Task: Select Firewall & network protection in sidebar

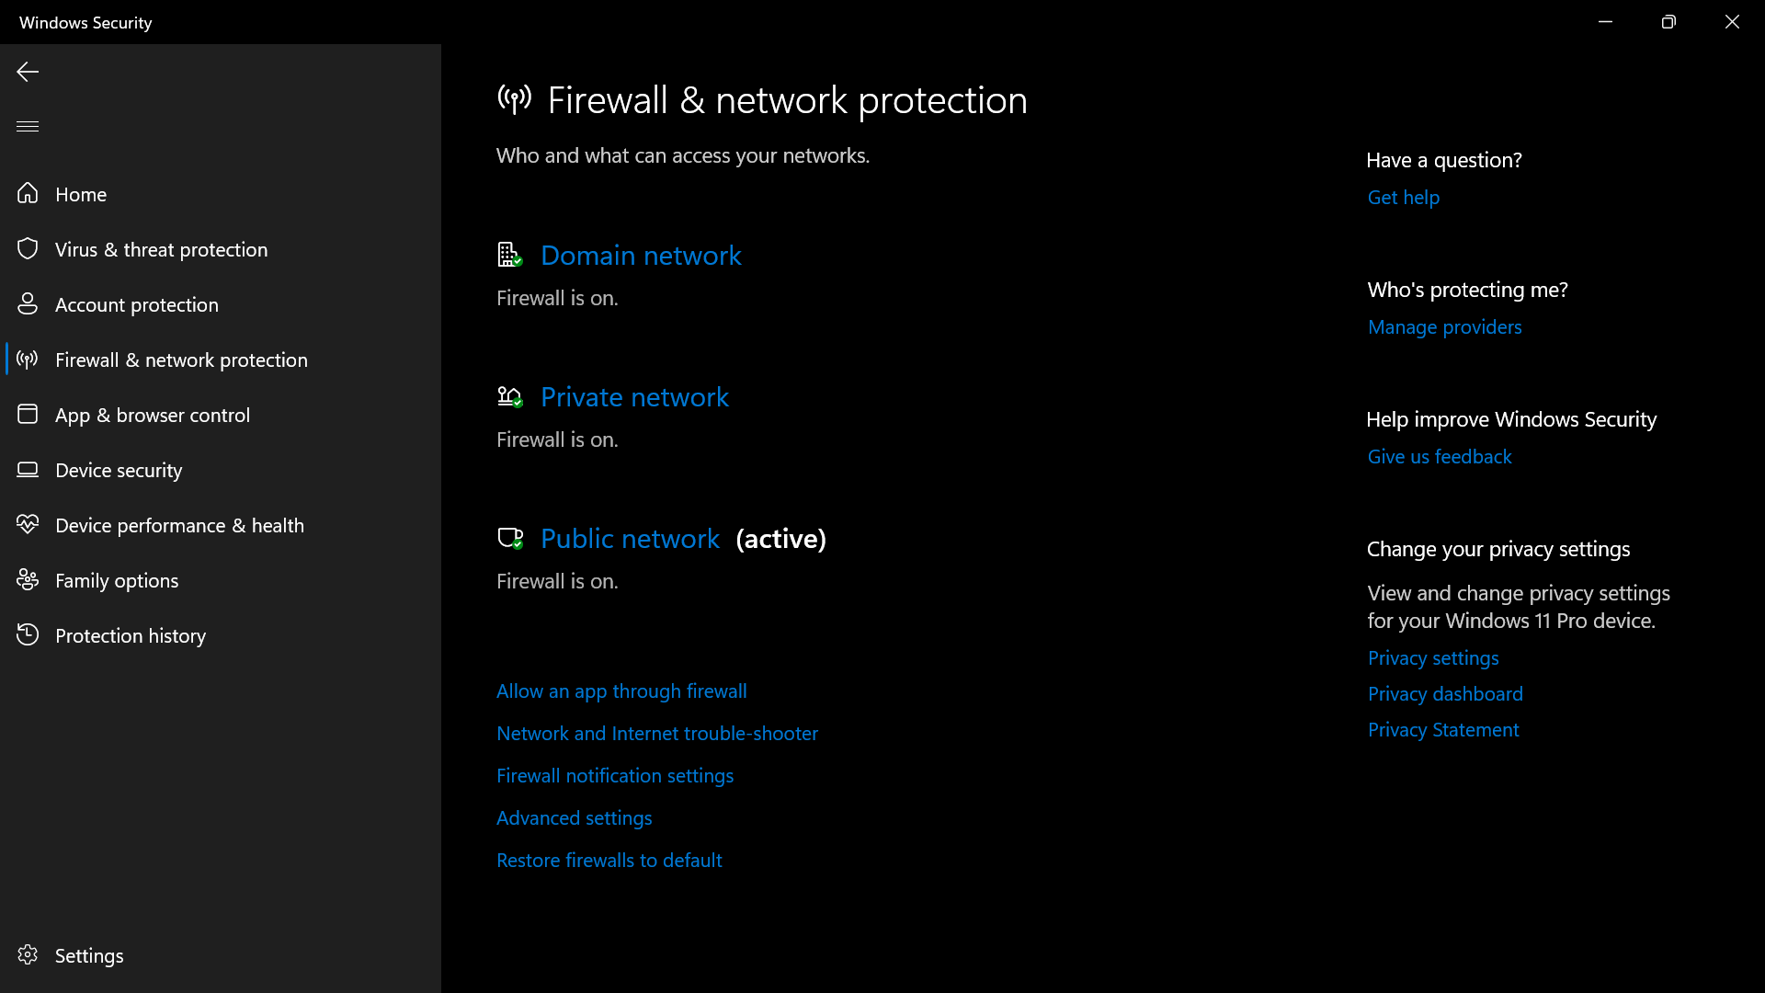Action: (181, 360)
